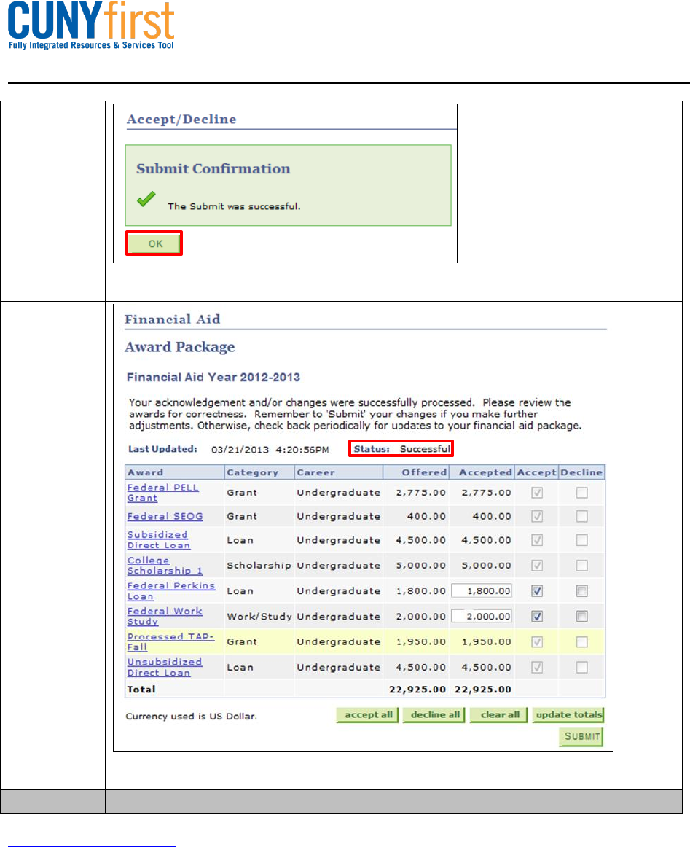
Task: Click the Decline column header
Action: (581, 472)
